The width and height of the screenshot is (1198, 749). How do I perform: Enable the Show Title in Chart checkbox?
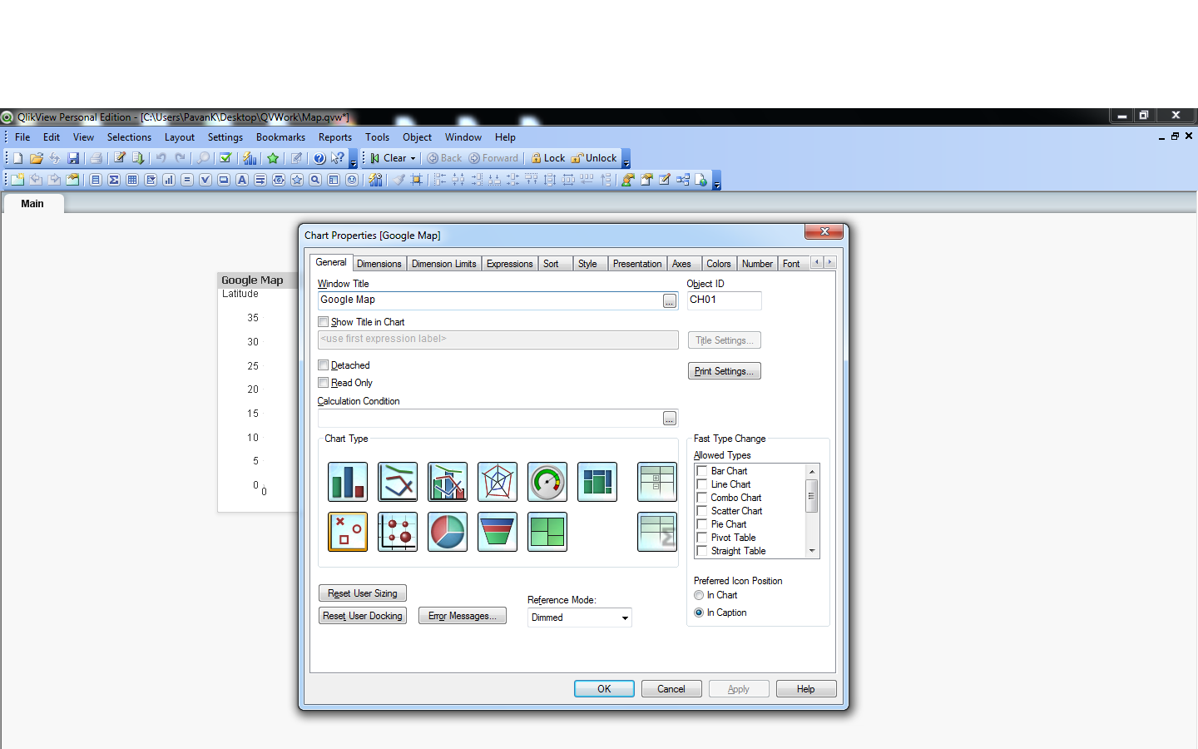point(324,322)
